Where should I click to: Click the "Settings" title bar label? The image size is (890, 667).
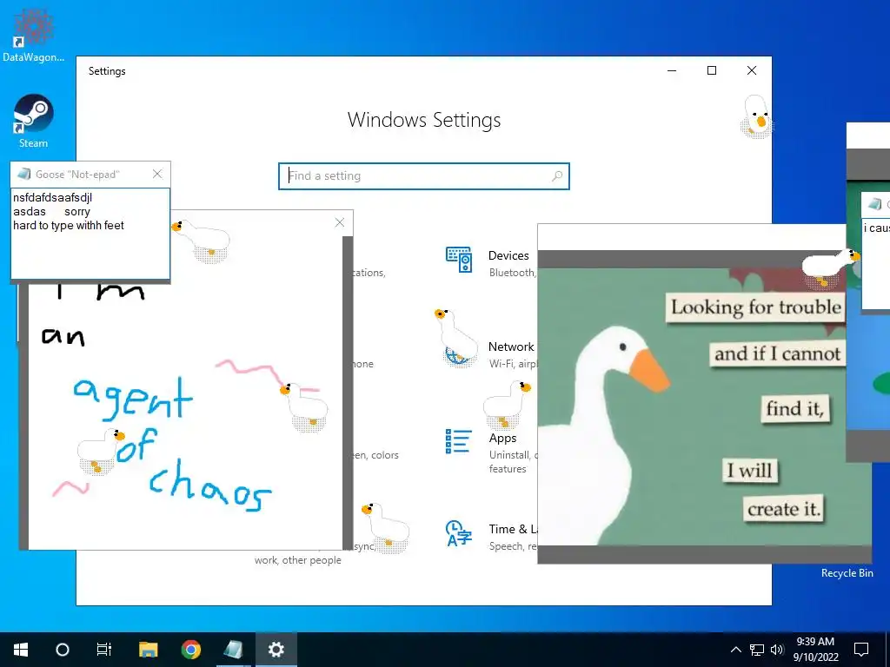(x=107, y=71)
